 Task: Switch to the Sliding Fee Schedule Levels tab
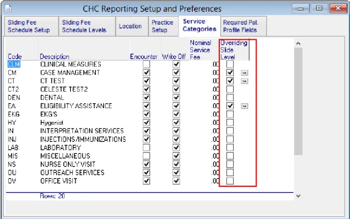pyautogui.click(x=87, y=26)
